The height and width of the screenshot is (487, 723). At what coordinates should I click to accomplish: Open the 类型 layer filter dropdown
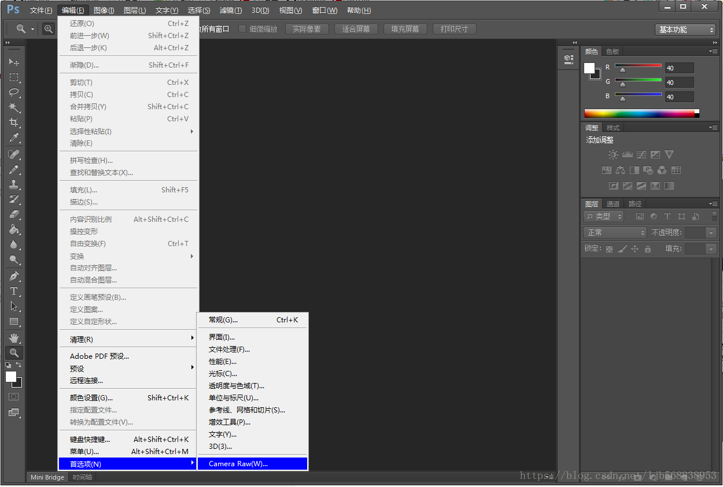click(604, 216)
